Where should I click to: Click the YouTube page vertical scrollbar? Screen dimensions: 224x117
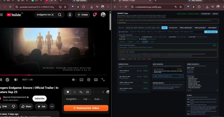(110, 21)
